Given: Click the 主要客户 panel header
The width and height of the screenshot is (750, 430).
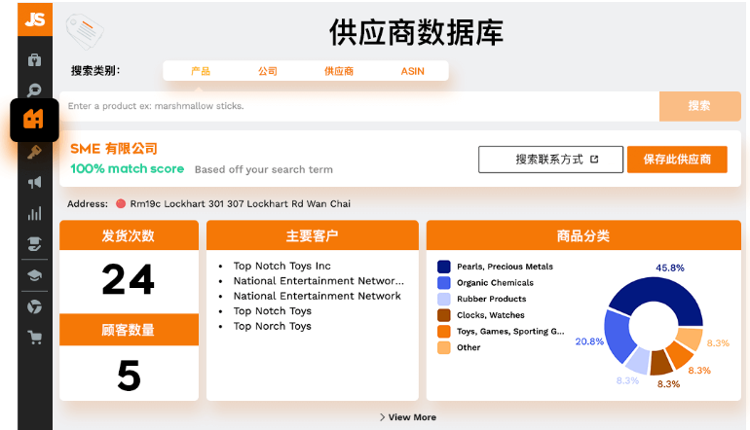Looking at the screenshot, I should [x=313, y=235].
